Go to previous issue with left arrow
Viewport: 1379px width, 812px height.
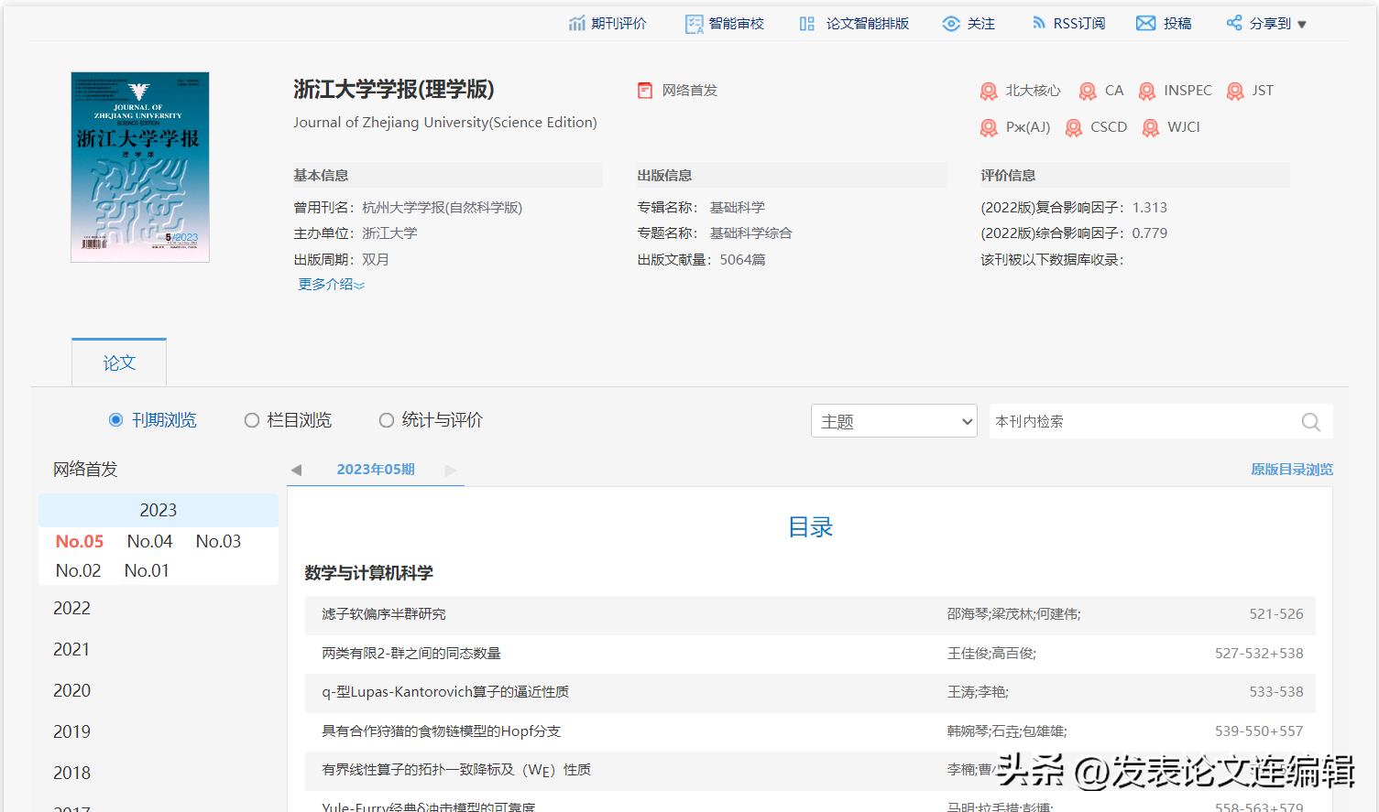[296, 470]
